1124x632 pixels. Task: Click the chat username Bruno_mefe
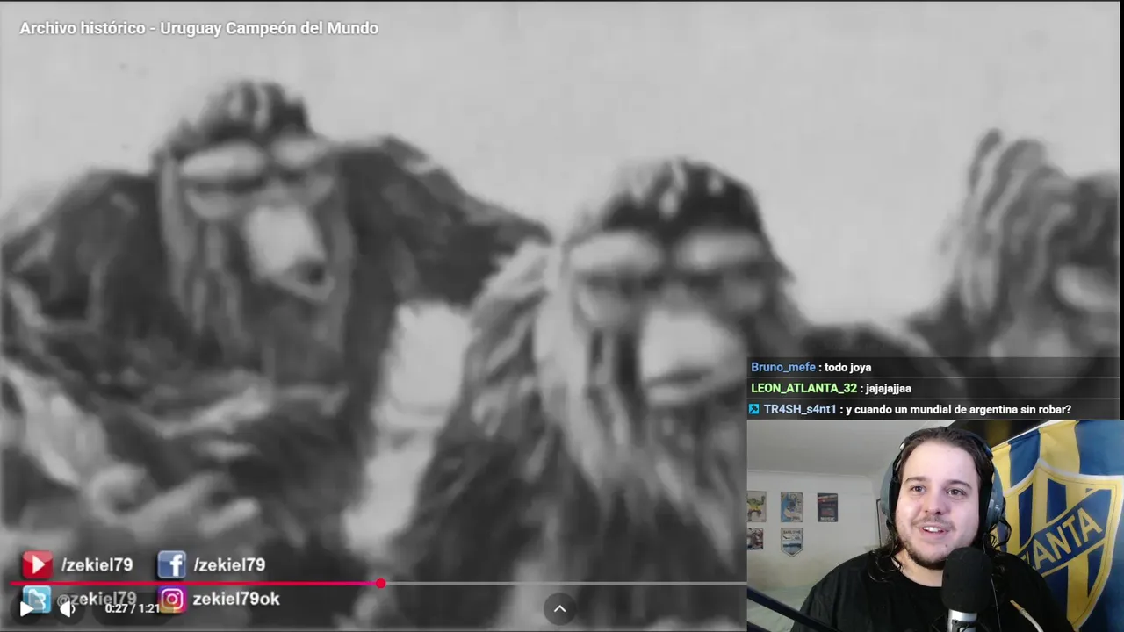[783, 367]
